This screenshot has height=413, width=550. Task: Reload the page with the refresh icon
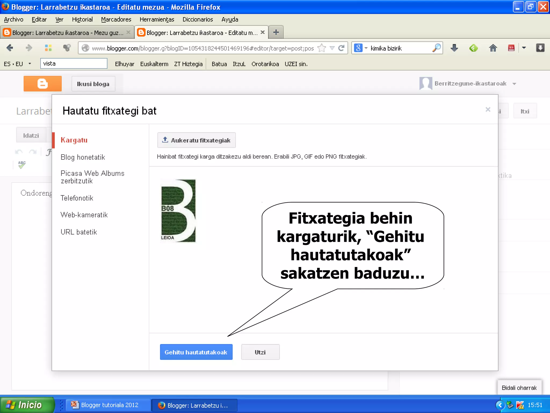pyautogui.click(x=341, y=48)
